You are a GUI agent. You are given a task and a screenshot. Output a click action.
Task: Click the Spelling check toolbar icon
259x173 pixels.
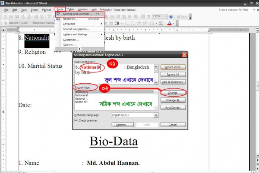(x=49, y=16)
